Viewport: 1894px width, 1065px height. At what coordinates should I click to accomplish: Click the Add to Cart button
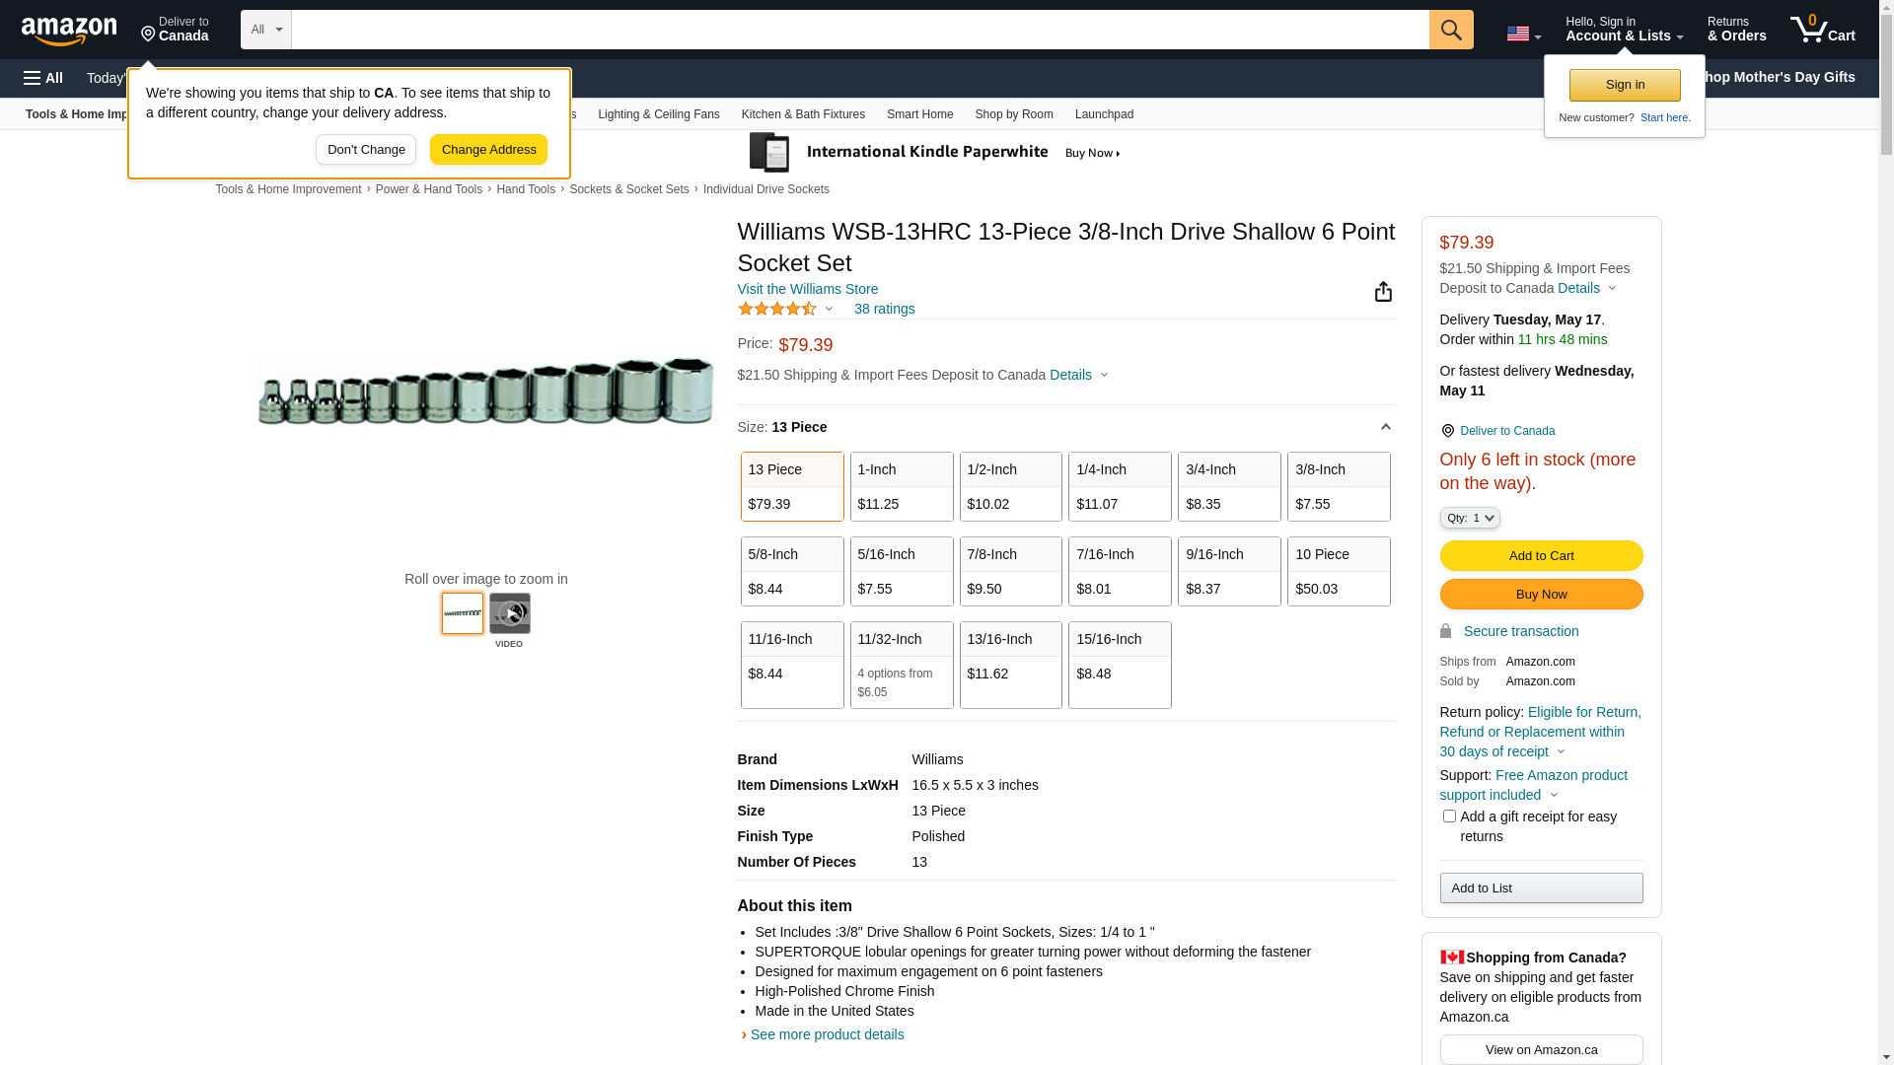click(1541, 556)
